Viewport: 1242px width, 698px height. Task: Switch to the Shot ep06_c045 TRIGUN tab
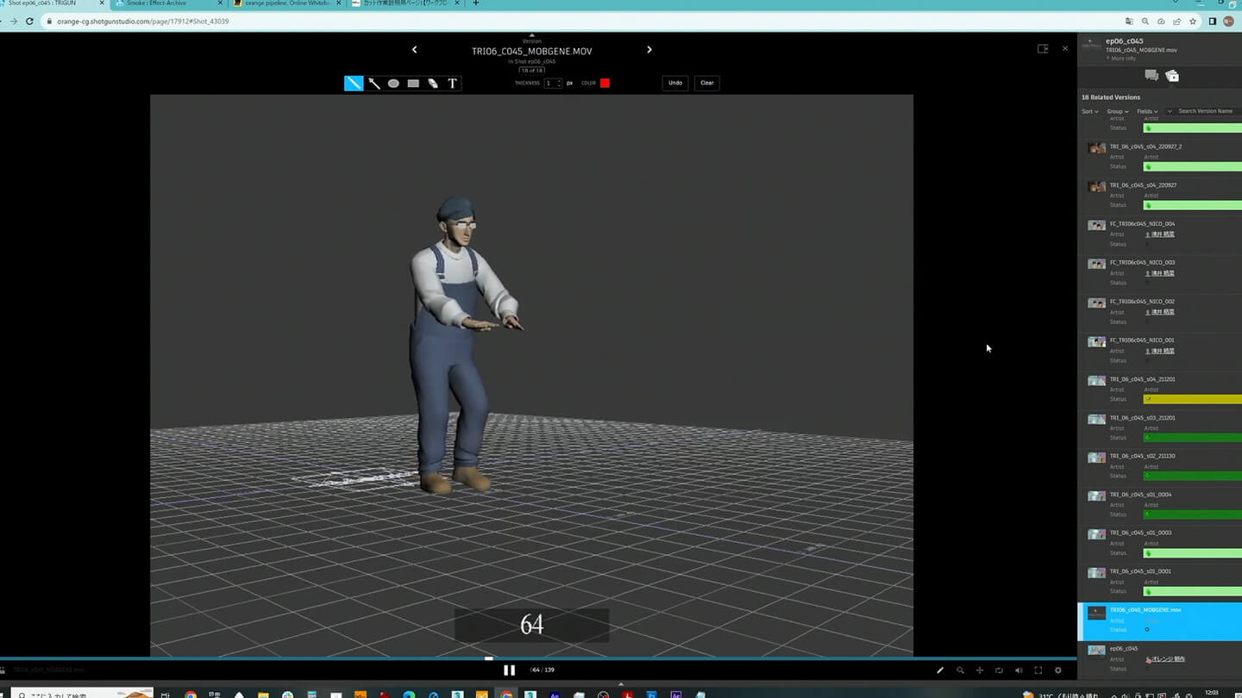click(52, 4)
